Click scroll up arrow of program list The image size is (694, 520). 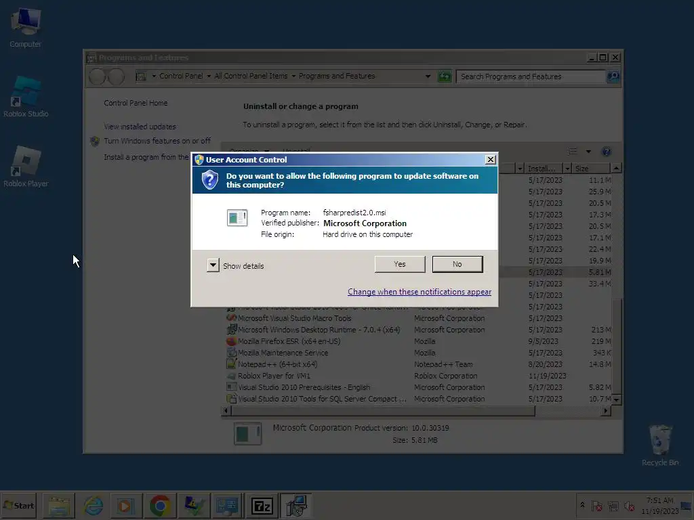pyautogui.click(x=616, y=168)
